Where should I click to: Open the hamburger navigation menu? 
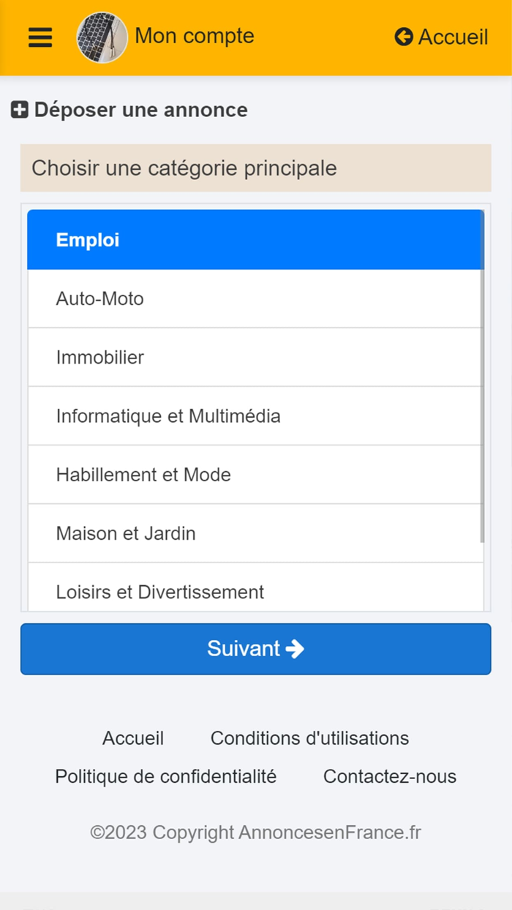pos(39,37)
